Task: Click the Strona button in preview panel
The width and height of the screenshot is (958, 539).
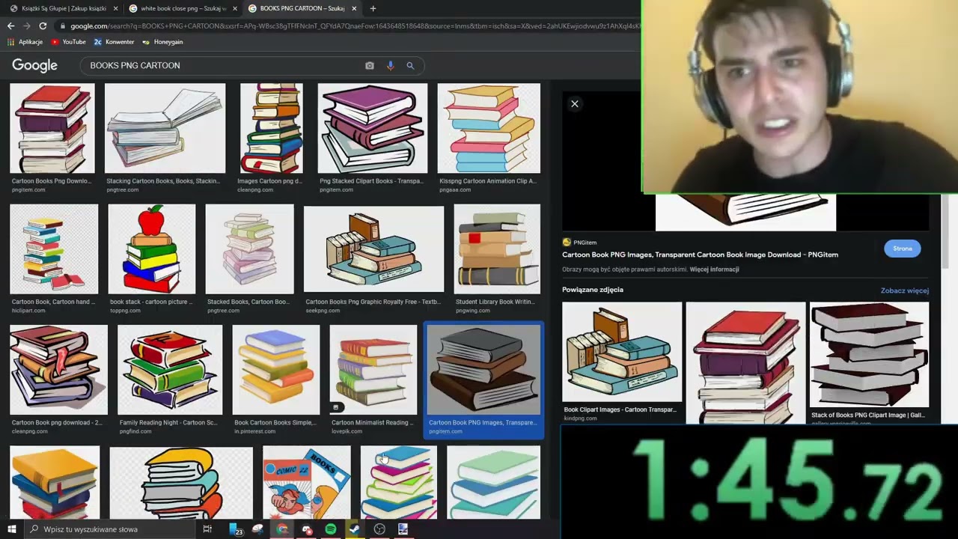Action: [x=902, y=249]
